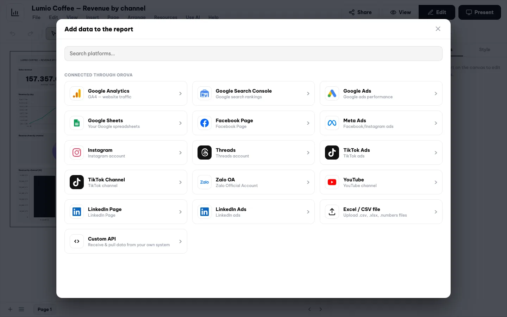
Task: Click the TikTok Ads logo icon
Action: [x=332, y=153]
